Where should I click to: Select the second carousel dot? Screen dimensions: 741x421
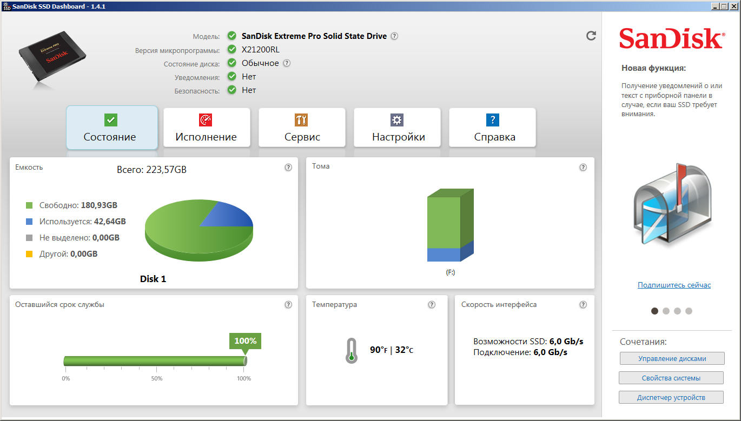(666, 311)
